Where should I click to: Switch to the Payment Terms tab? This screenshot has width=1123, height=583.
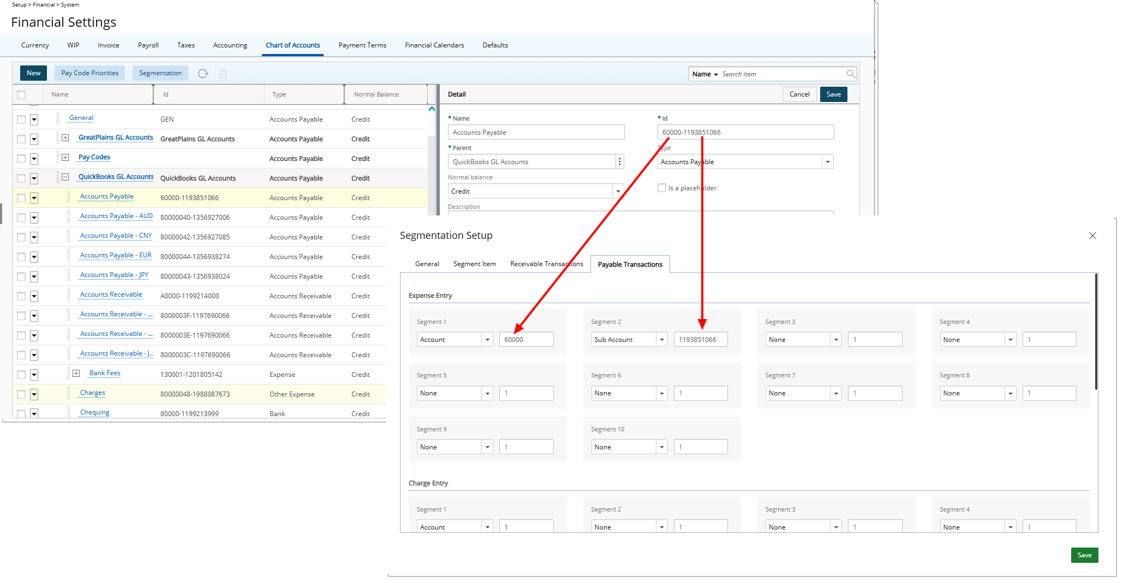tap(362, 45)
